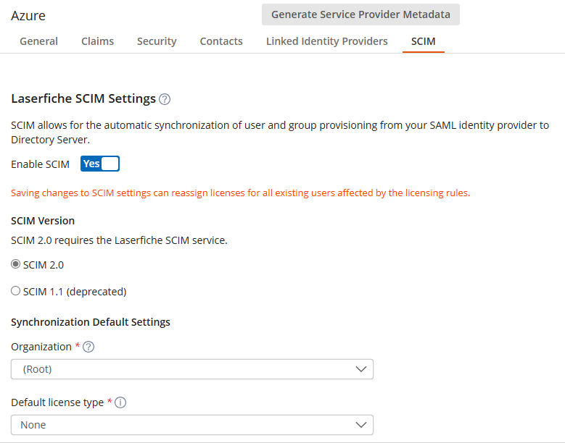The width and height of the screenshot is (565, 443).
Task: Select the SCIM 2.0 radio button
Action: 16,265
